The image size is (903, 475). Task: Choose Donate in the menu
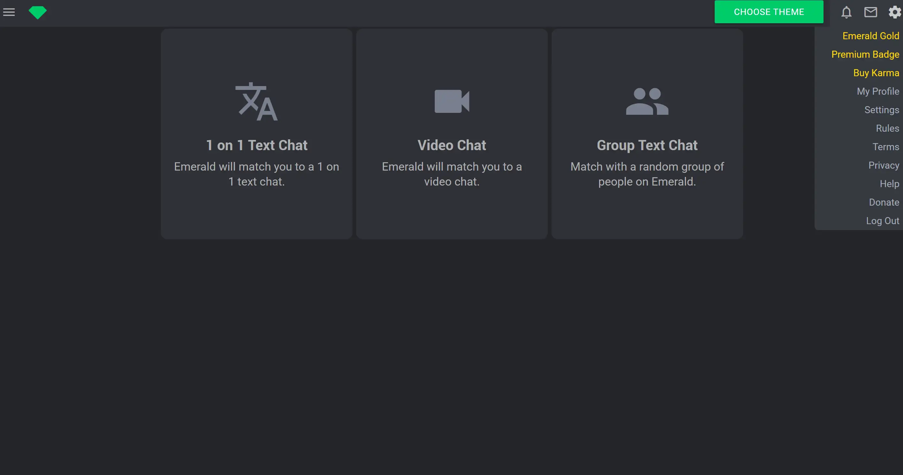pos(884,202)
